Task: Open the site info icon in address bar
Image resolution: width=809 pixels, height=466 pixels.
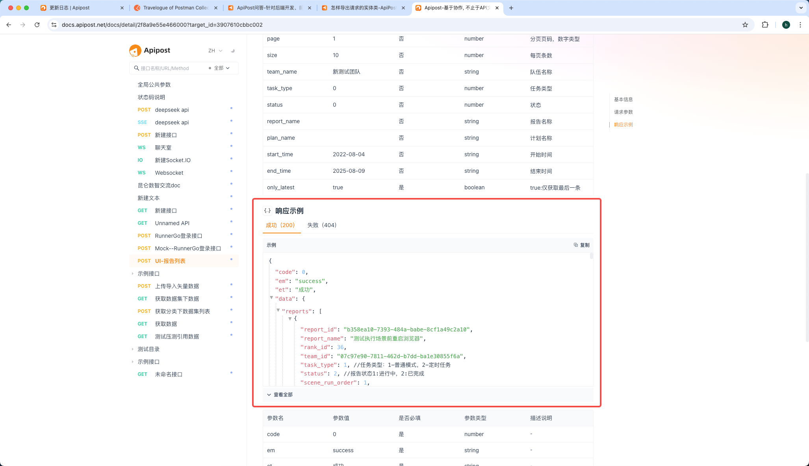Action: point(54,25)
